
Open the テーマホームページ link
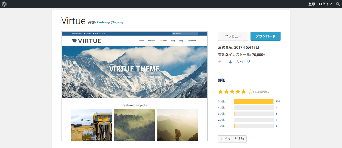(237, 62)
